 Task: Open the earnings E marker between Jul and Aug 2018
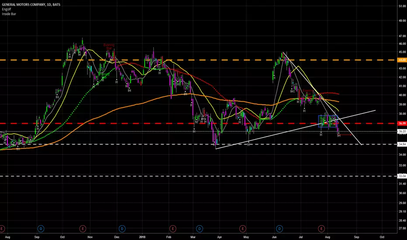(x=321, y=229)
